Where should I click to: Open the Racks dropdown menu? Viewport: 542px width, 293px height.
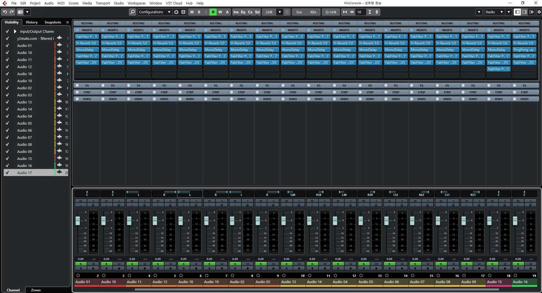click(x=494, y=12)
